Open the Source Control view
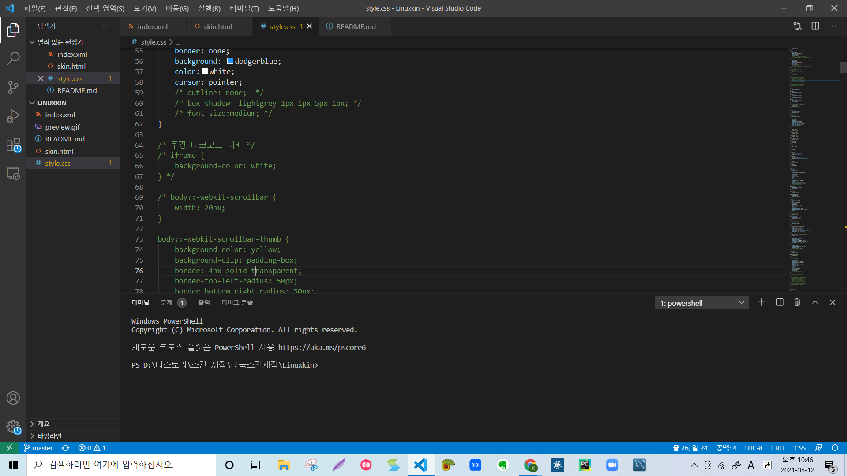The height and width of the screenshot is (476, 847). click(13, 87)
